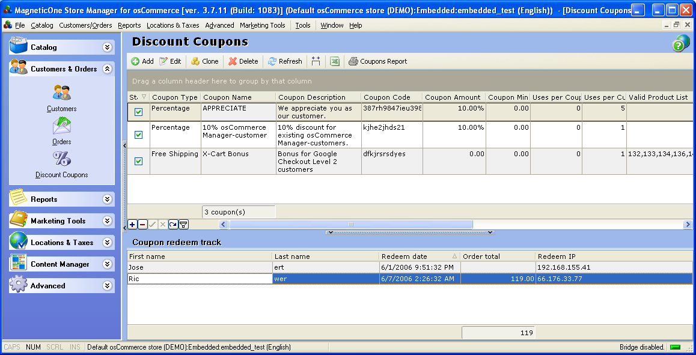
Task: Open Discount Coupons sidebar icon
Action: (62, 164)
